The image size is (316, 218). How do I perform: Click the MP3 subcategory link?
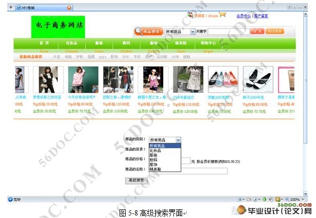(103, 57)
